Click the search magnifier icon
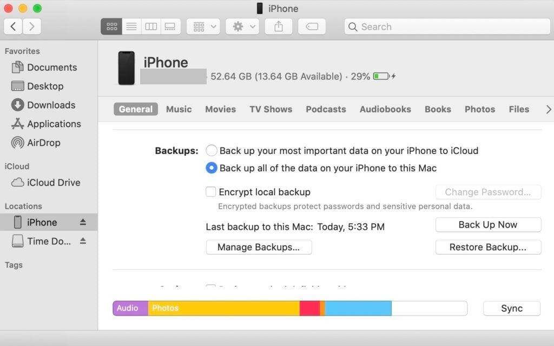The height and width of the screenshot is (346, 554). click(x=353, y=27)
